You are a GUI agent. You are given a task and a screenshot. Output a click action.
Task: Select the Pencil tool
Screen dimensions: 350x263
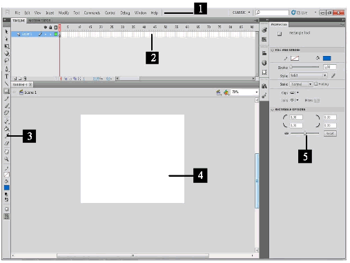pos(6,99)
